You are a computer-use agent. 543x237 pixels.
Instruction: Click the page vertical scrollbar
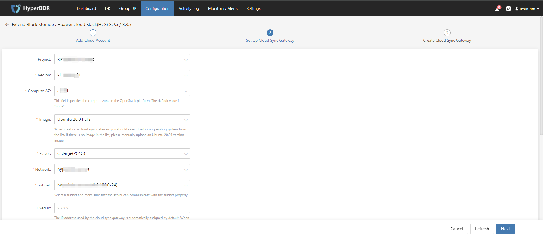coord(541,76)
